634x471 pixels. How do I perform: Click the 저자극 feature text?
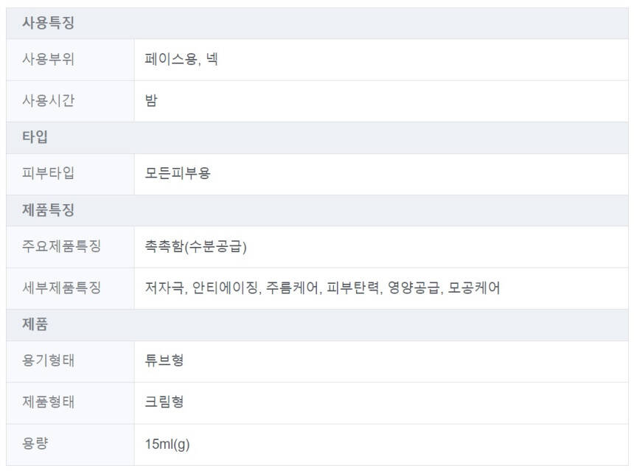pos(165,288)
